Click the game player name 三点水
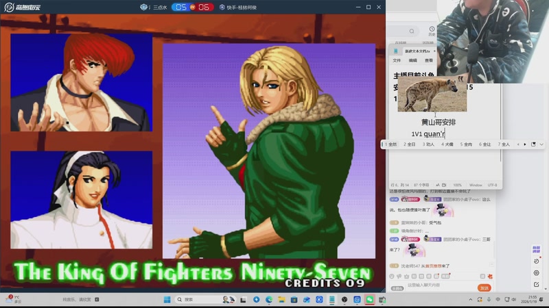549x308 pixels. [160, 8]
